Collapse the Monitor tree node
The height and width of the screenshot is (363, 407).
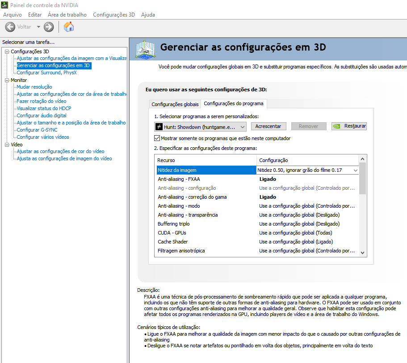pyautogui.click(x=7, y=80)
